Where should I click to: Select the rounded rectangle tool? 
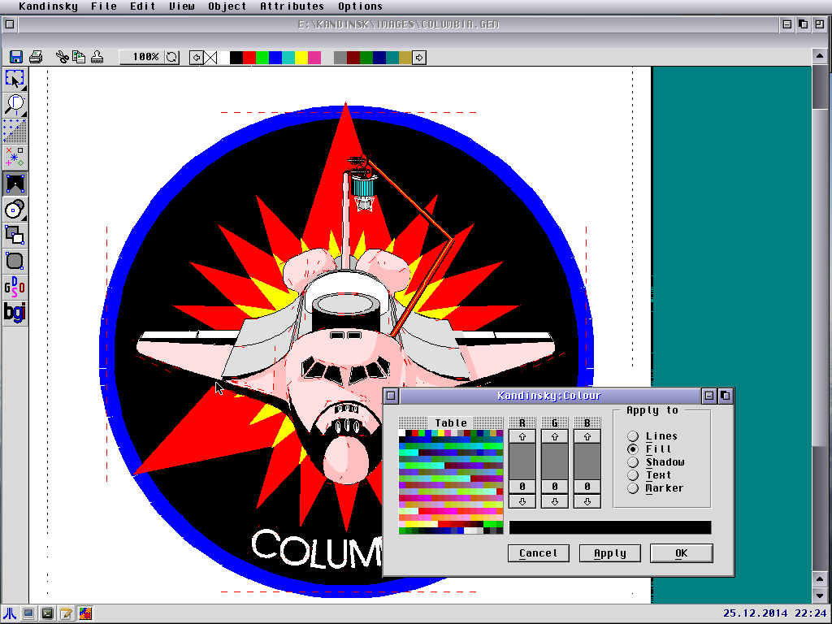click(15, 261)
